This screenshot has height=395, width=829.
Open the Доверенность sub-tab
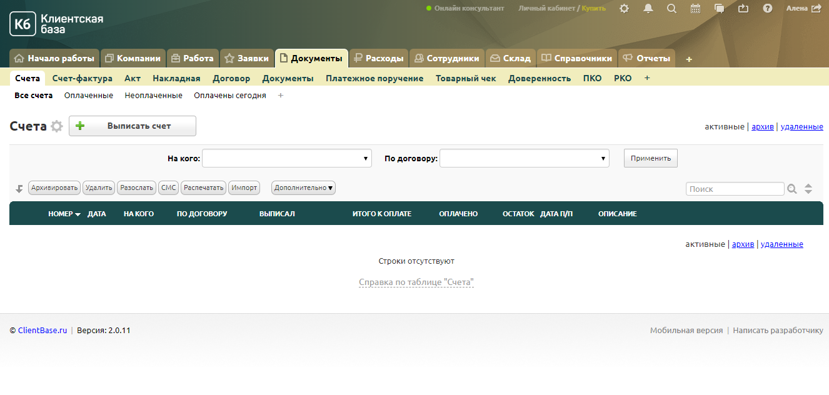tap(540, 78)
